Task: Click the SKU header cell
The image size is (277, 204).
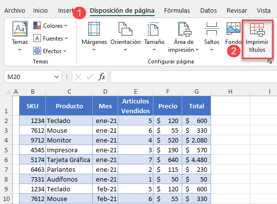Action: (33, 106)
